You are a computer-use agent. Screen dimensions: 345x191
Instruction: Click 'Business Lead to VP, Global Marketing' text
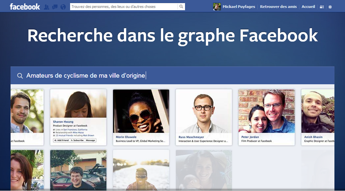coord(140,141)
